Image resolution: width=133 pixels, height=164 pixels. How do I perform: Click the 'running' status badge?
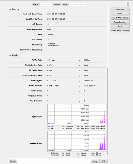57,4
